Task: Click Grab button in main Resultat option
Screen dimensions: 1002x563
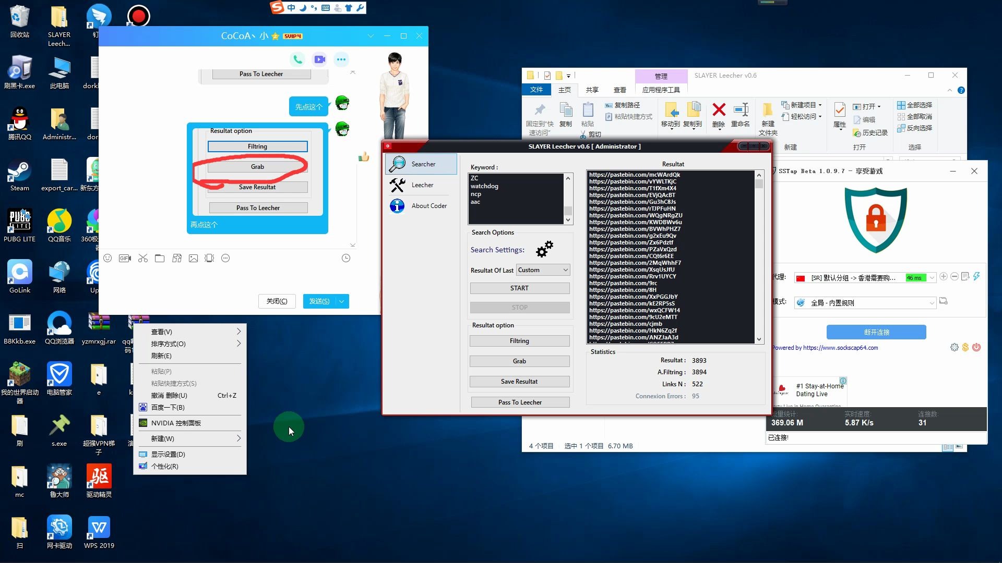Action: 519,361
